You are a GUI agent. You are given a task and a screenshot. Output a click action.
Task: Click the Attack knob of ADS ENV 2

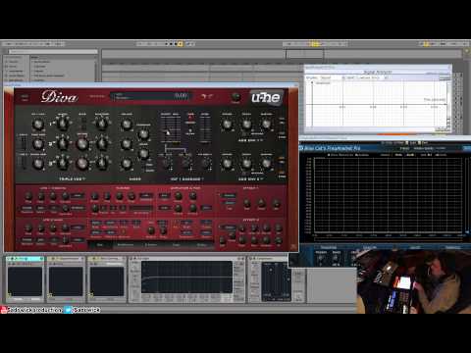tap(227, 163)
